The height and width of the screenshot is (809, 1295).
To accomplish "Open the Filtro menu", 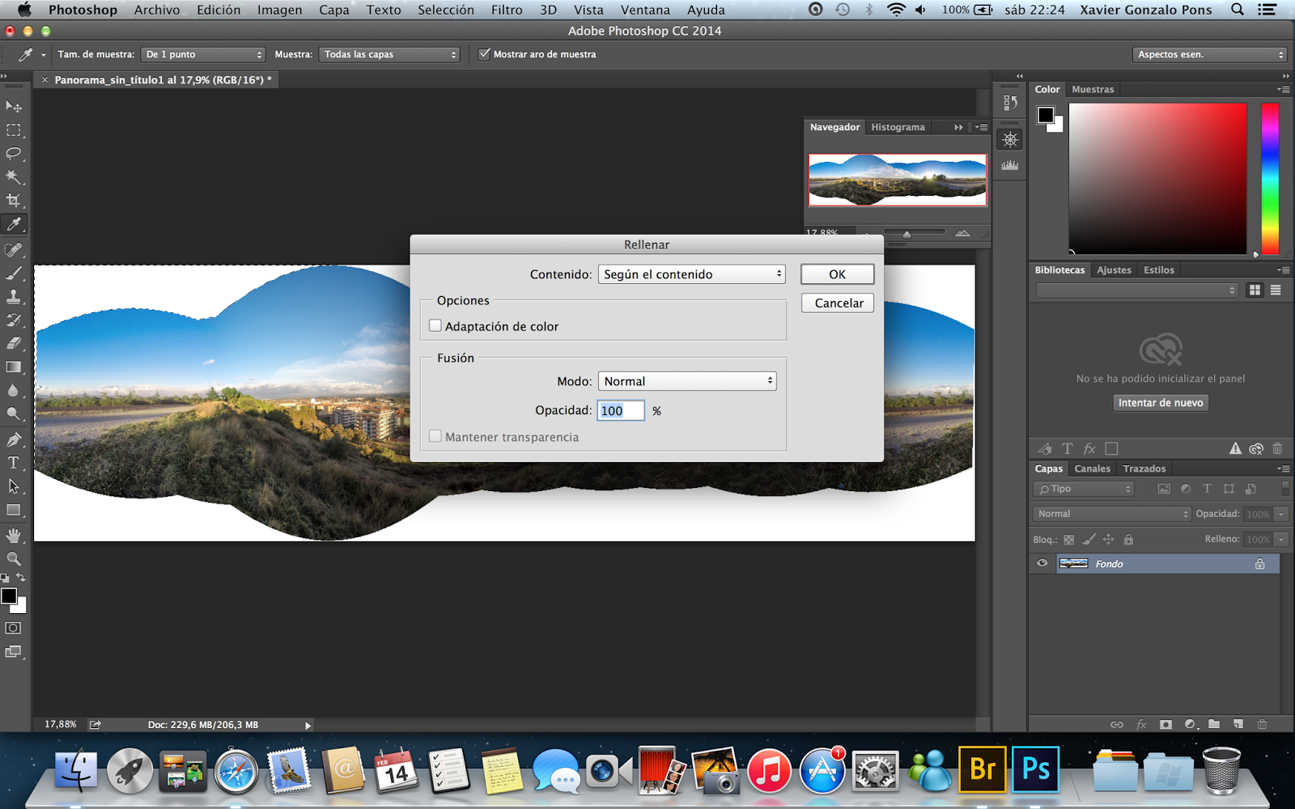I will 507,10.
